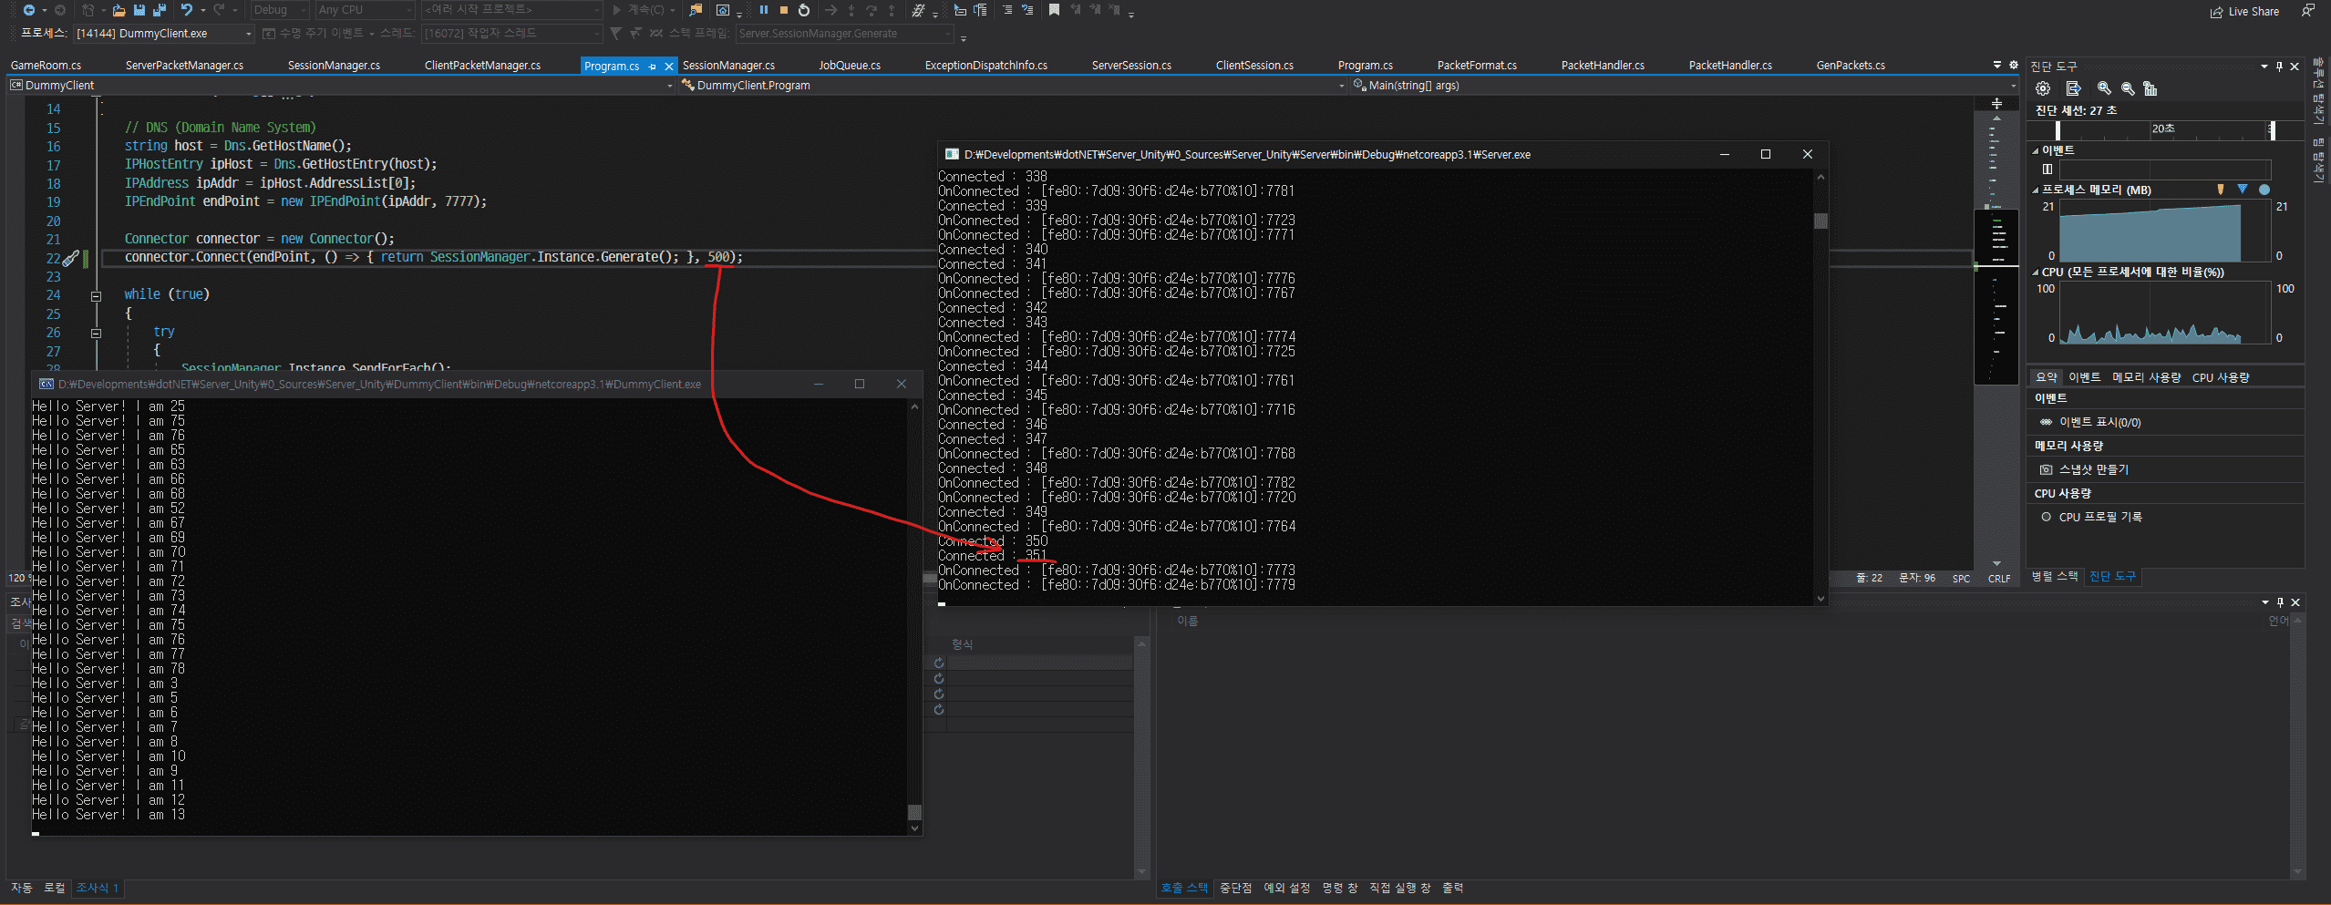Click the 이벤트 표시(0/0) link
The height and width of the screenshot is (905, 2331).
pos(2099,422)
